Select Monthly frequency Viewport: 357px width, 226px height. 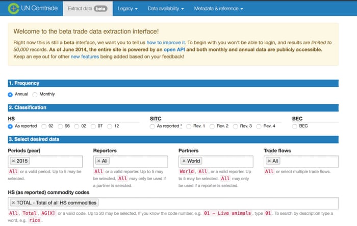35,95
